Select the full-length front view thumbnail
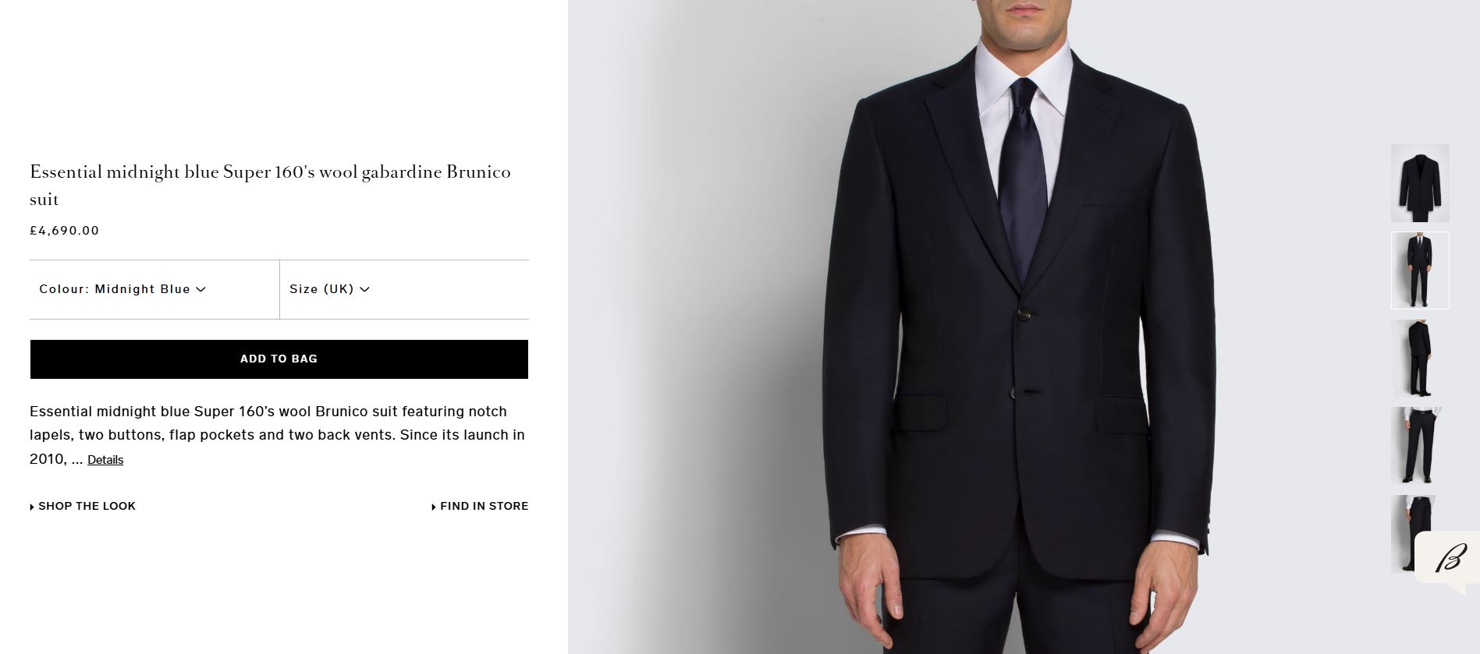1480x654 pixels. point(1420,270)
